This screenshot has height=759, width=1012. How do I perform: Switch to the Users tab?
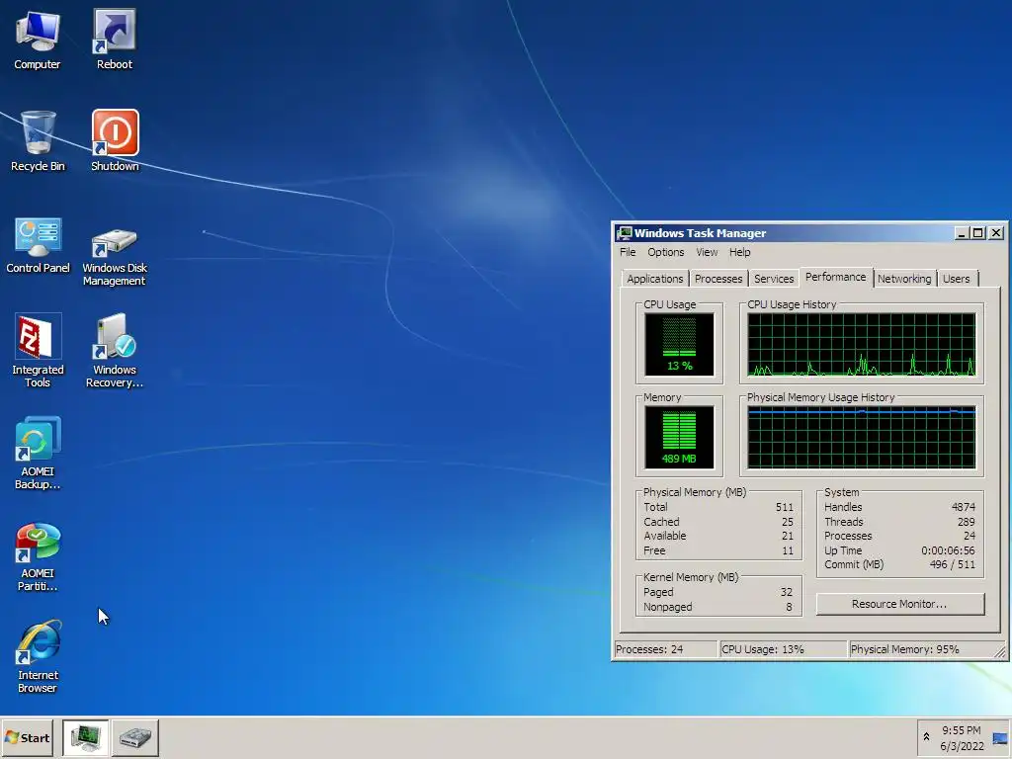pyautogui.click(x=956, y=279)
